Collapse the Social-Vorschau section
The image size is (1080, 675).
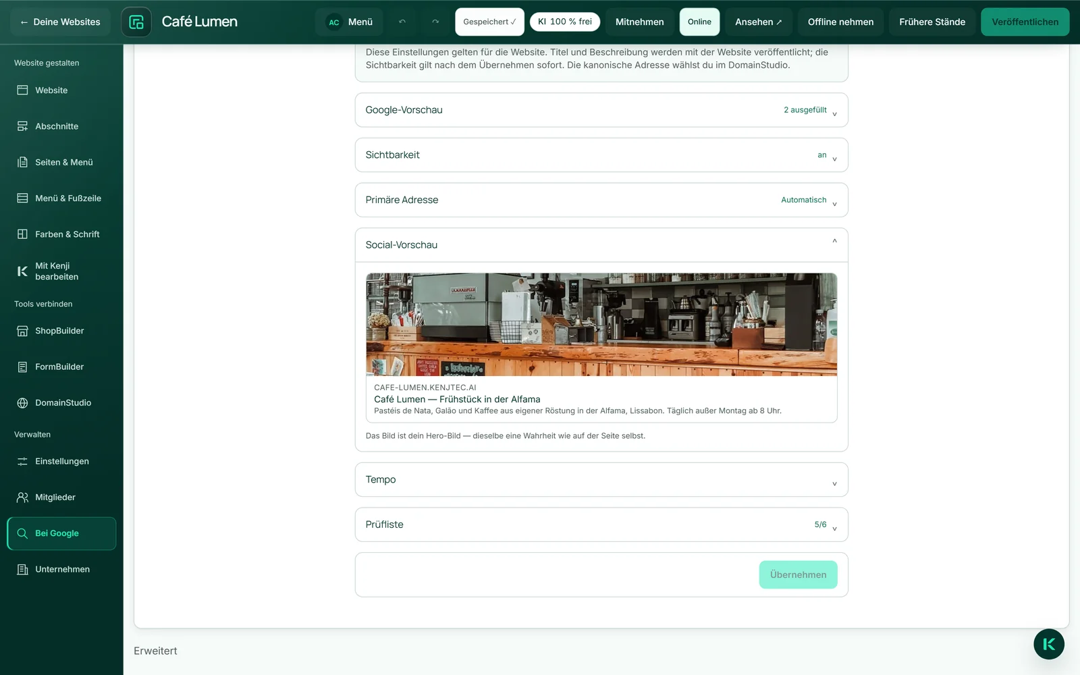(x=601, y=245)
